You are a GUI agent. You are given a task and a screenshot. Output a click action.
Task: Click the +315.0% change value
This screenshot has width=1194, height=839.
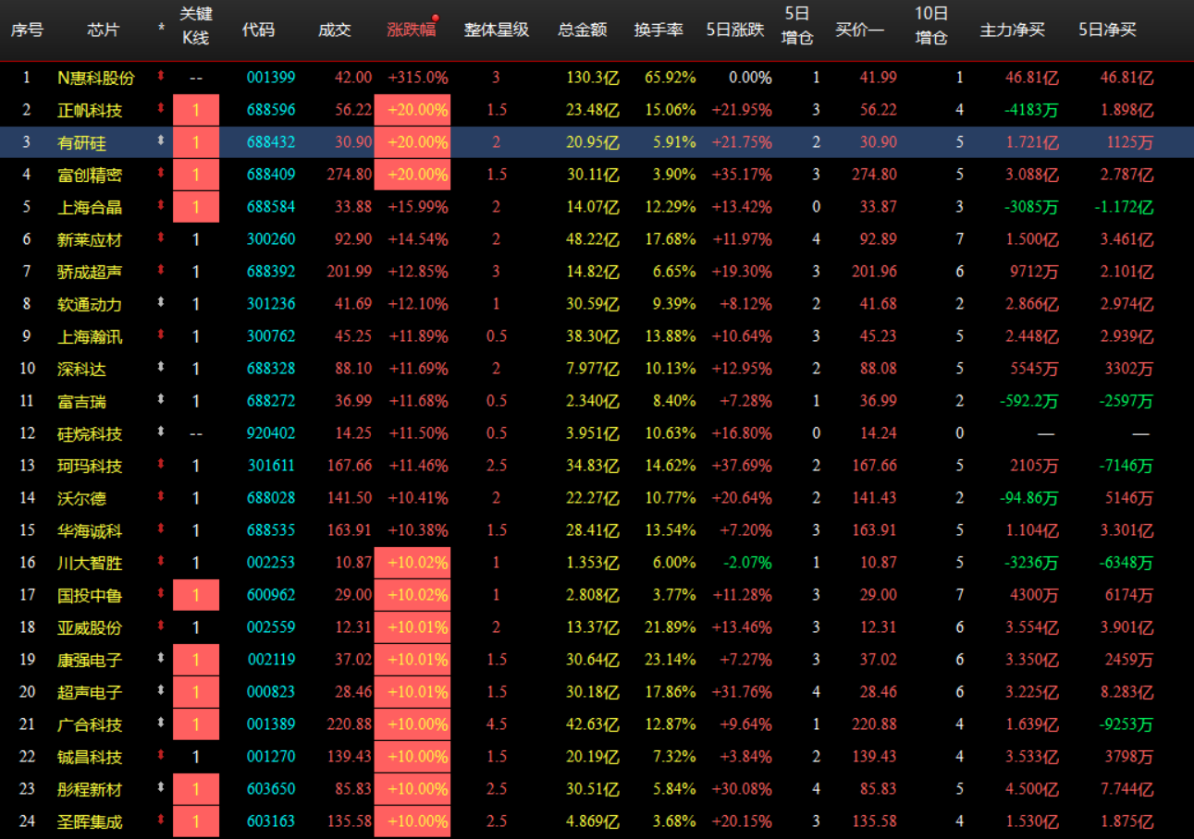(418, 78)
